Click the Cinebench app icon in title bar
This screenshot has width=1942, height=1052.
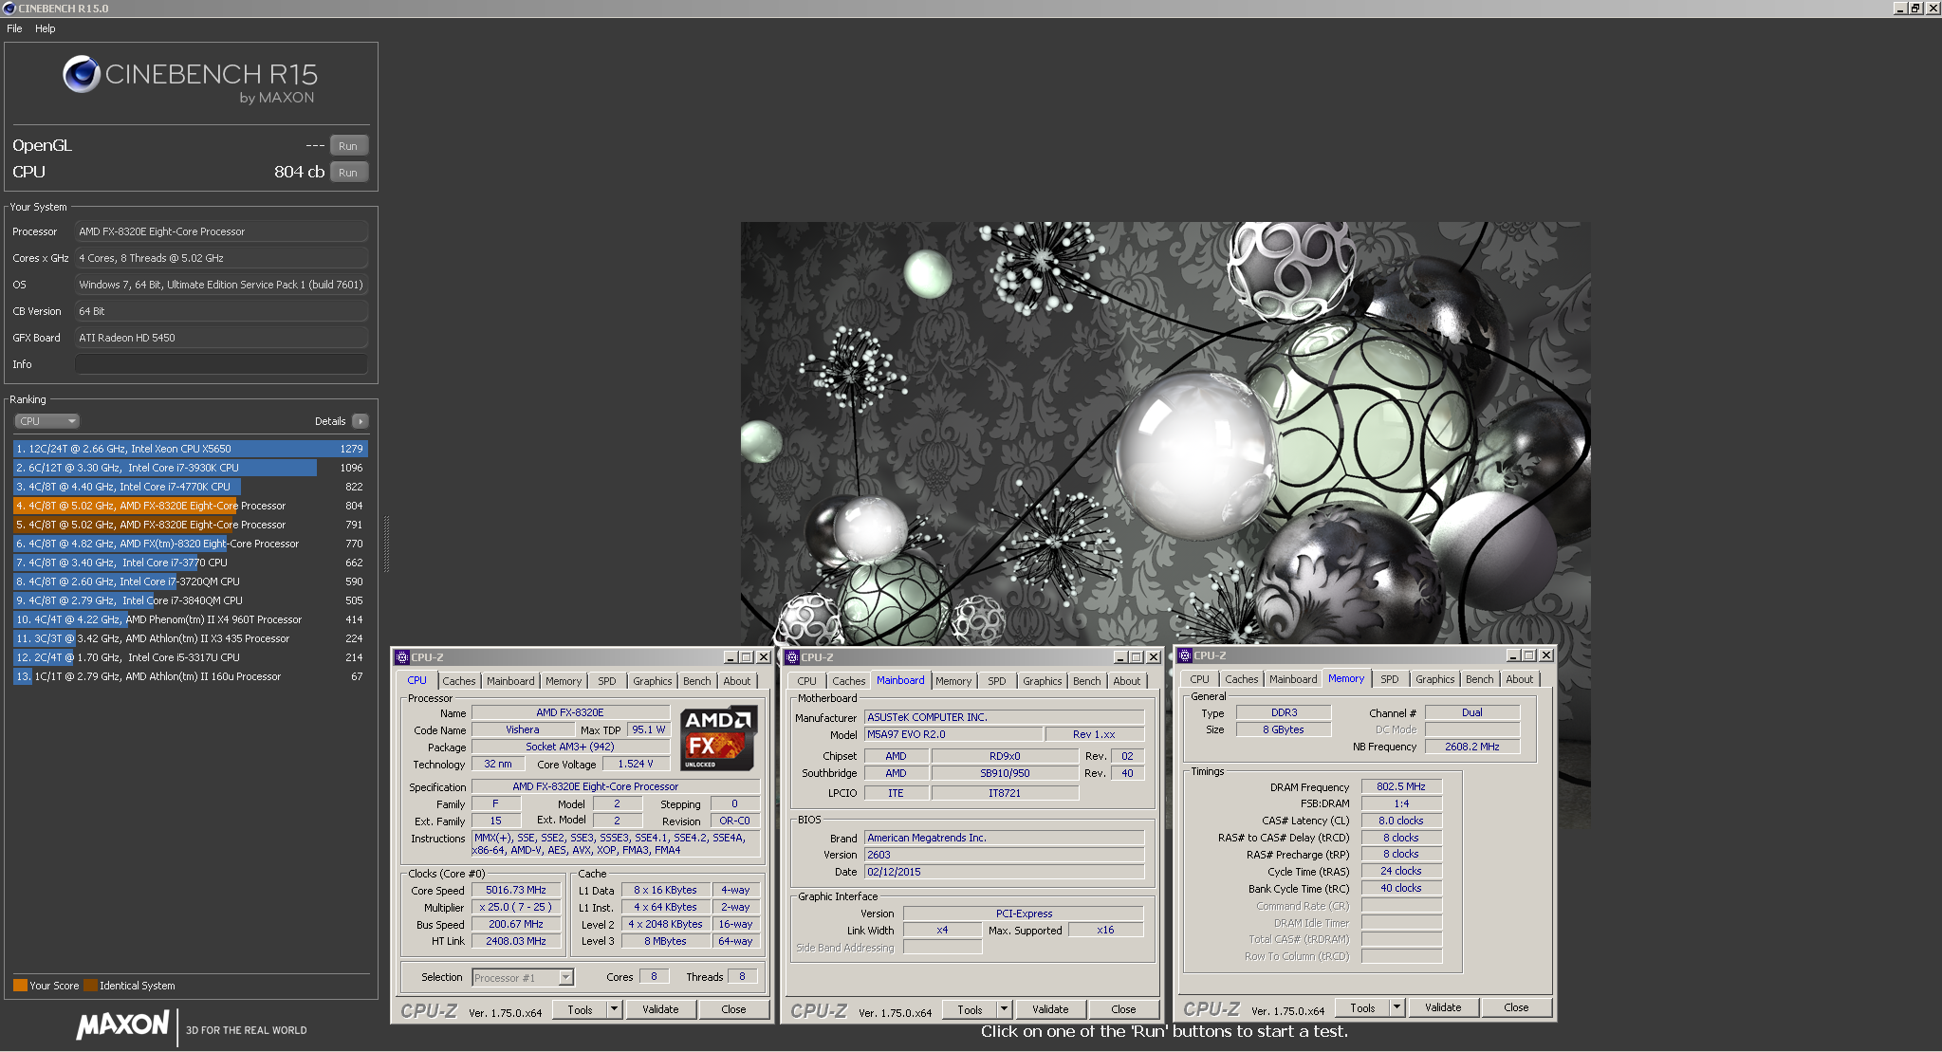(9, 8)
